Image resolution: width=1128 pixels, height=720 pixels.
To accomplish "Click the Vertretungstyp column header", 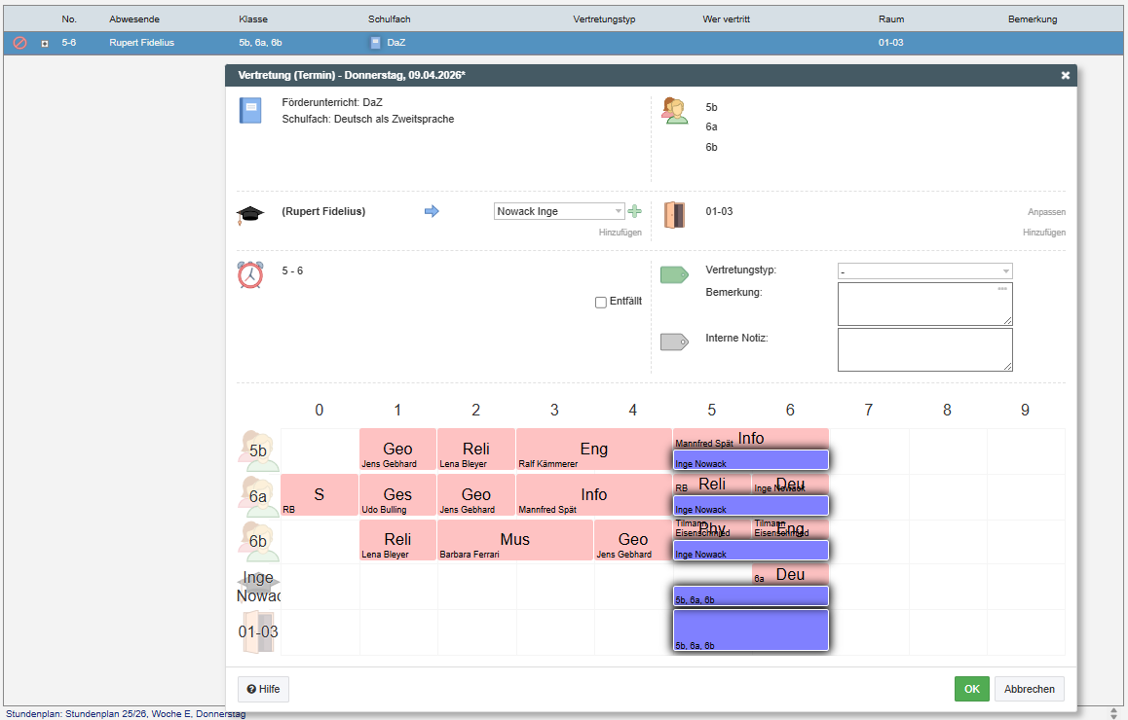I will point(604,19).
